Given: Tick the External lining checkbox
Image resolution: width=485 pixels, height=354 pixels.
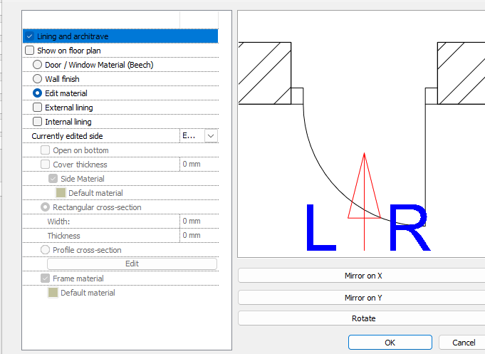Looking at the screenshot, I should [37, 108].
